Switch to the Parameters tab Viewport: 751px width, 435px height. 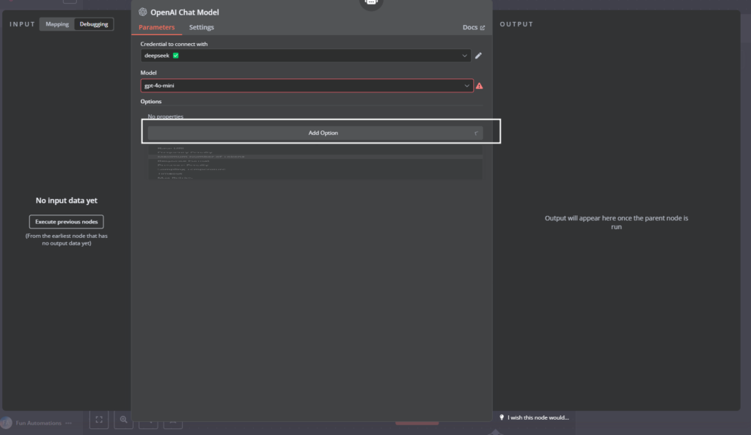(157, 27)
